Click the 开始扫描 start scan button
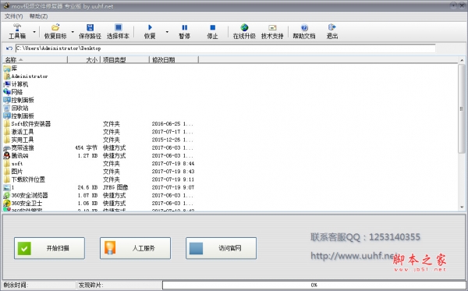This screenshot has height=291, width=468. tap(50, 248)
